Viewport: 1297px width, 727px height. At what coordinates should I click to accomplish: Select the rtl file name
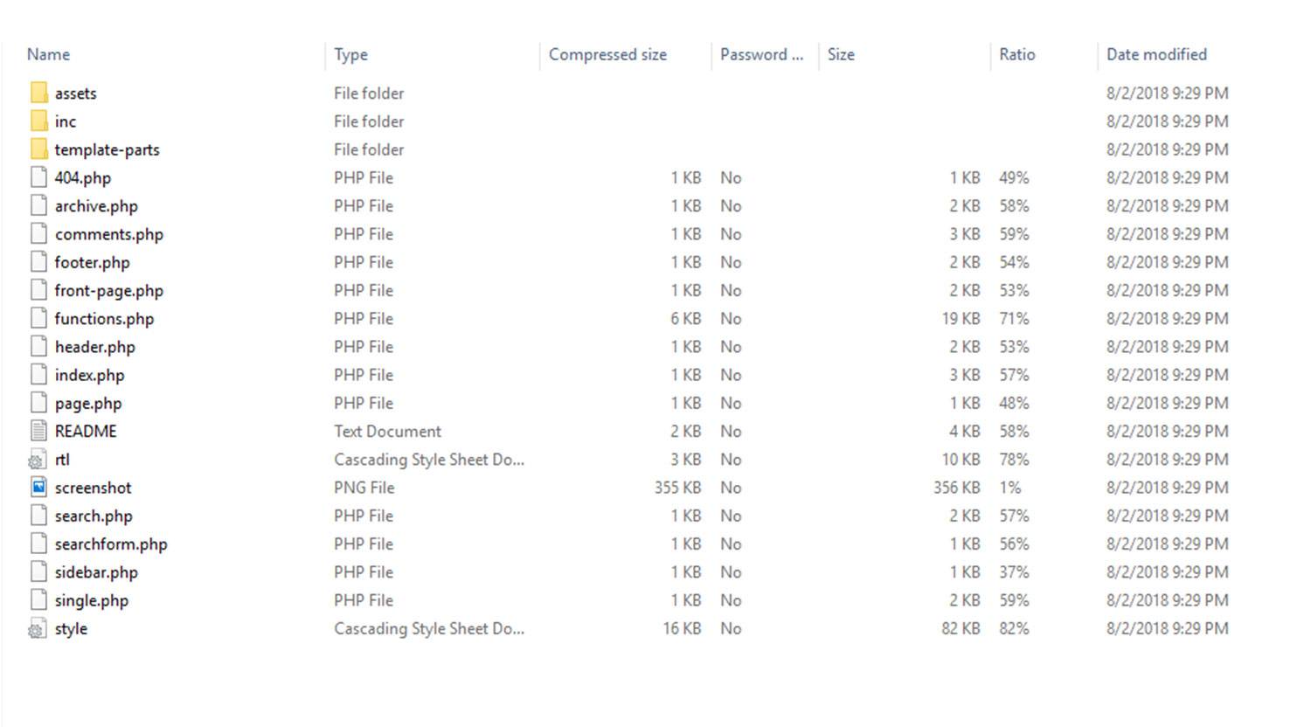coord(62,460)
